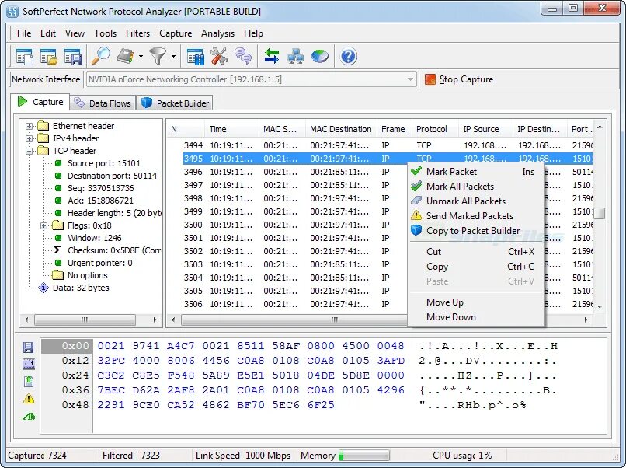
Task: Choose Move Up from context menu
Action: [x=477, y=302]
